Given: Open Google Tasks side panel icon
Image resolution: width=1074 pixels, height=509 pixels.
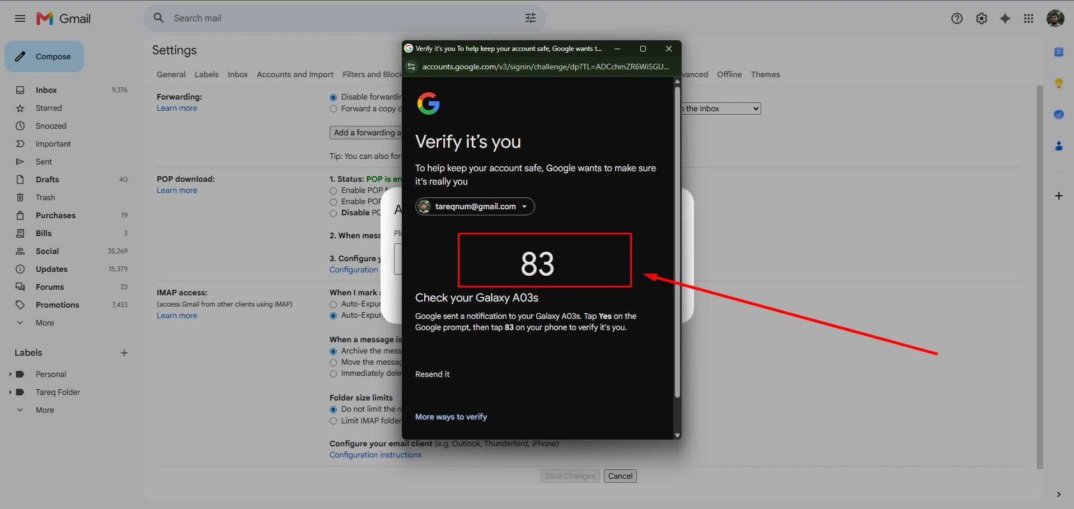Looking at the screenshot, I should (1059, 115).
